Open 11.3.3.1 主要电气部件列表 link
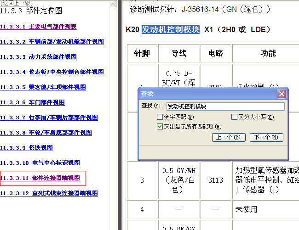 coord(38,27)
